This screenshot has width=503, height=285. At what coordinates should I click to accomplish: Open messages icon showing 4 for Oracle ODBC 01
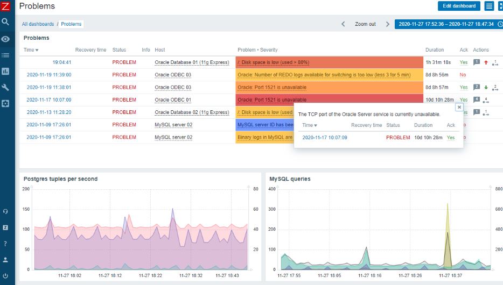(x=477, y=99)
